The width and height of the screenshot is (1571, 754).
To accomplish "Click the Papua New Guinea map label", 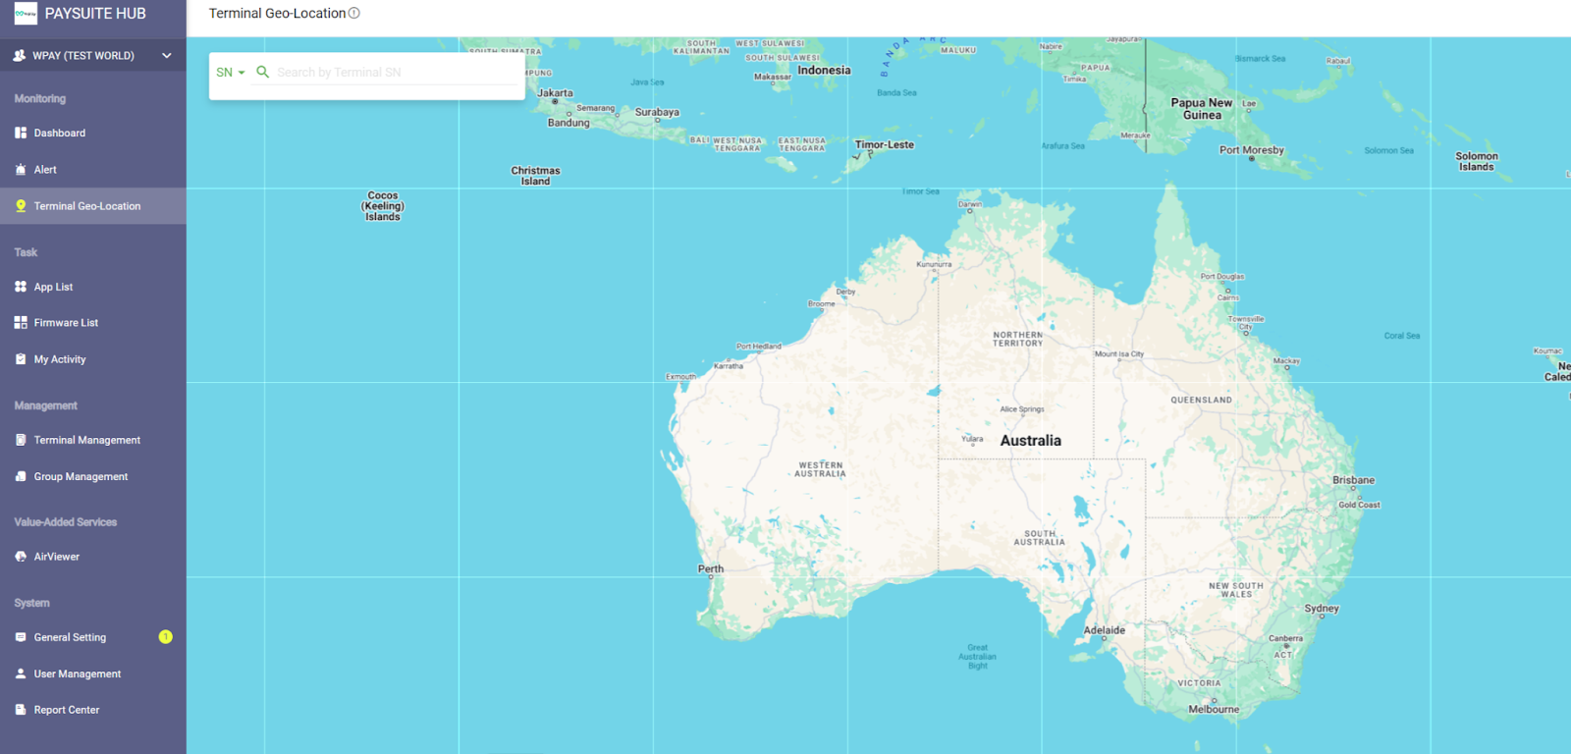I will (1202, 109).
